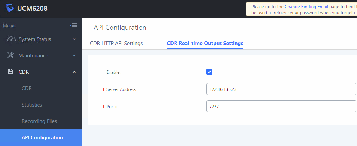Viewport: 357px width, 146px height.
Task: Collapse the sidebar using the Menus toggle icon
Action: (74, 25)
